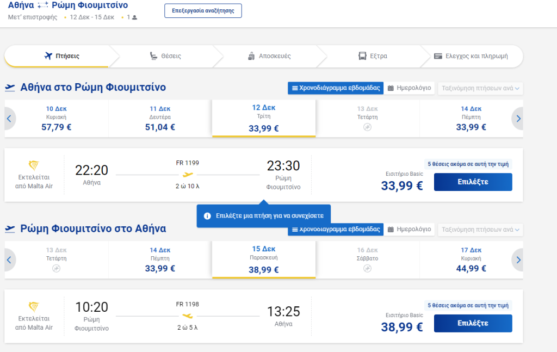Click the luggage icon on Αποσκευές tab

(x=251, y=56)
